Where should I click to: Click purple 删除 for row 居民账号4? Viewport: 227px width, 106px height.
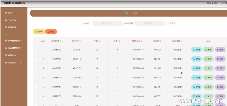pyautogui.click(x=220, y=78)
